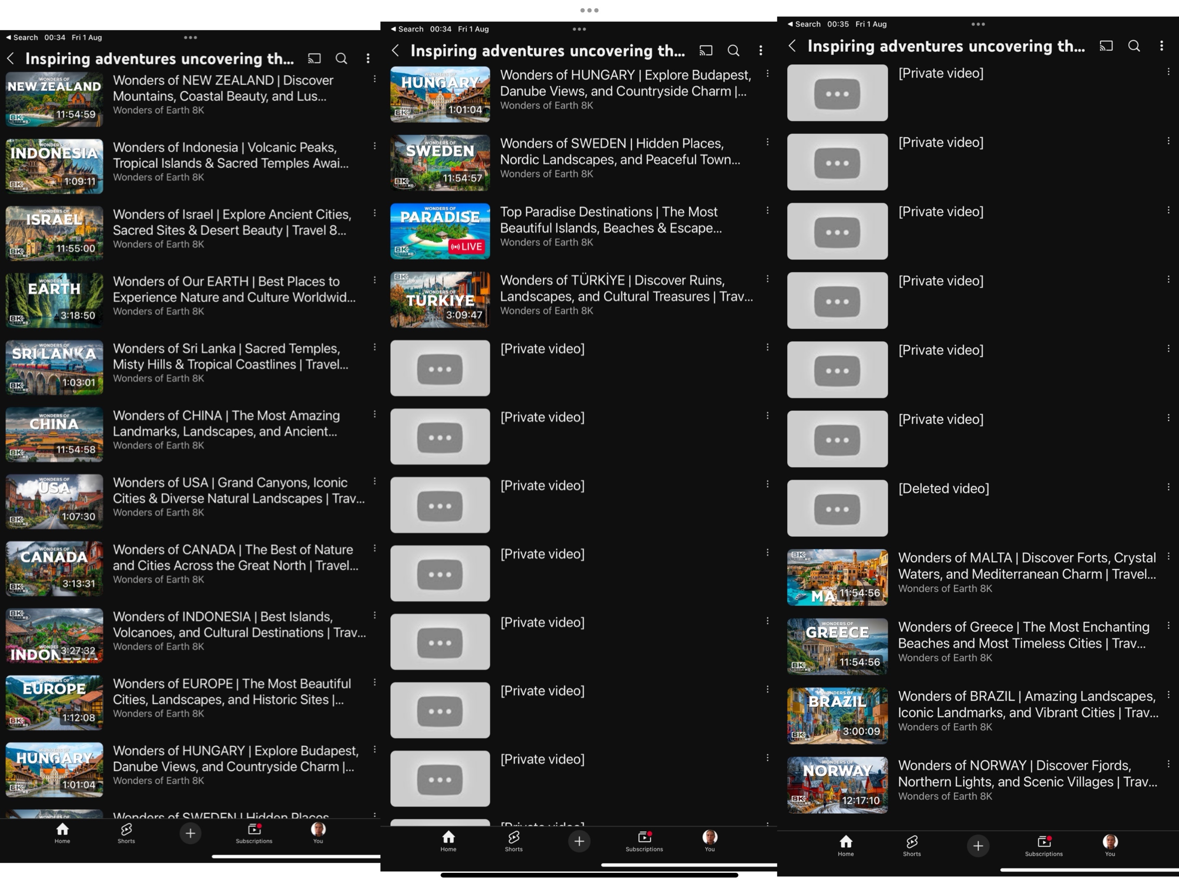
Task: Open the overflow menu in the right panel header
Action: pyautogui.click(x=1161, y=46)
